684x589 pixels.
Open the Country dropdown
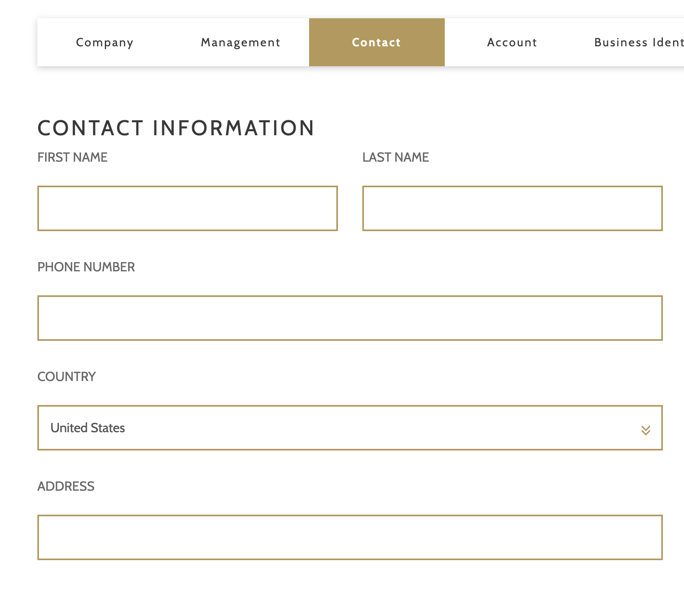pyautogui.click(x=349, y=428)
